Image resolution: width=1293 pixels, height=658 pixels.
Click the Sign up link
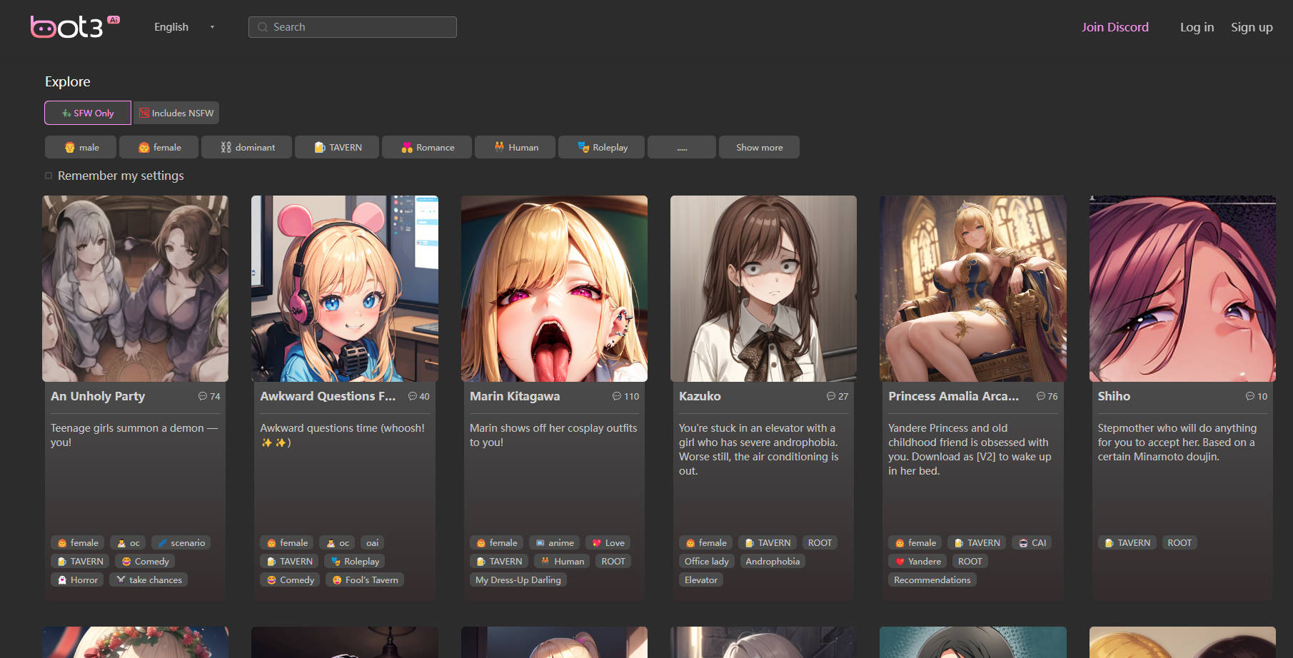pos(1252,27)
